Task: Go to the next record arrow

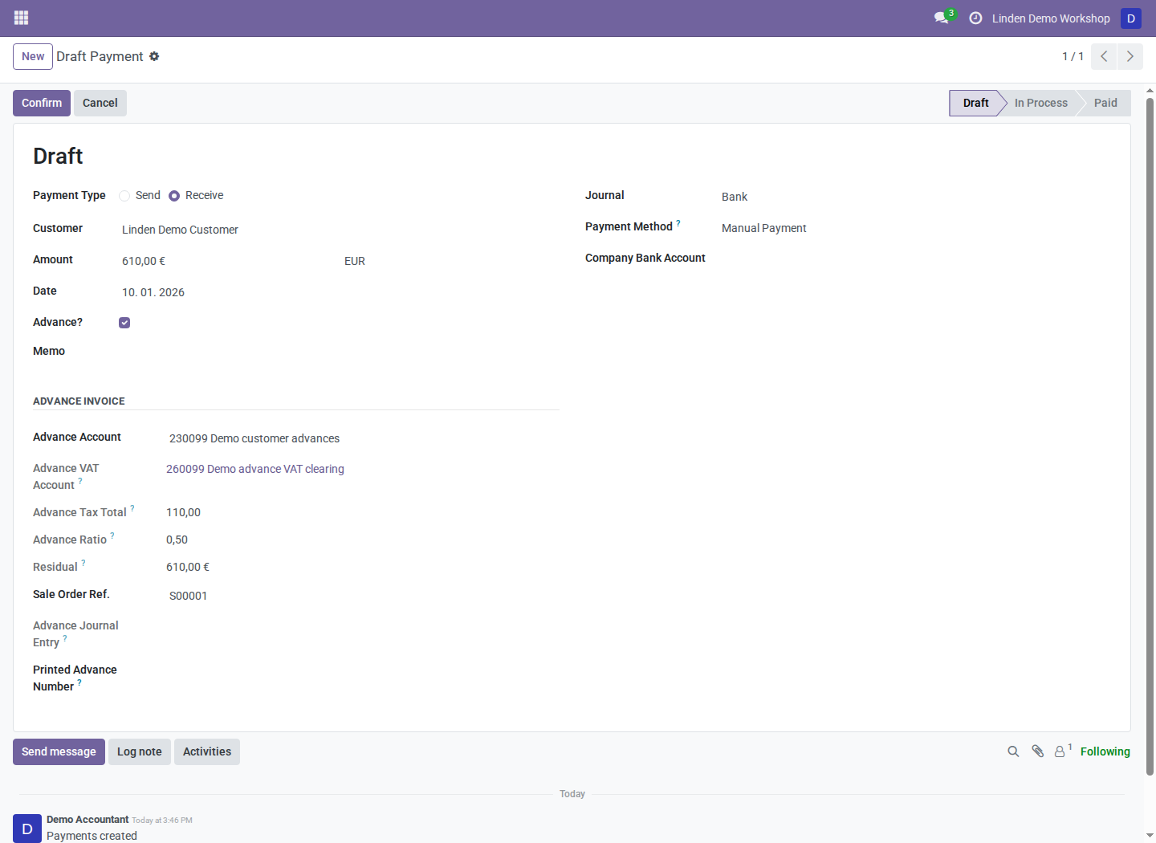Action: click(x=1130, y=56)
